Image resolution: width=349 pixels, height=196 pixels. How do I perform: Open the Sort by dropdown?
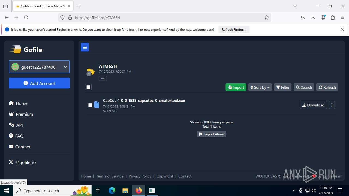point(260,87)
